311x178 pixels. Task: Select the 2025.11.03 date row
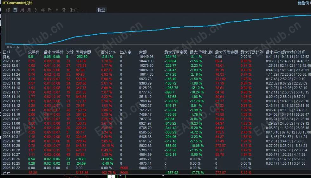(x=156, y=132)
